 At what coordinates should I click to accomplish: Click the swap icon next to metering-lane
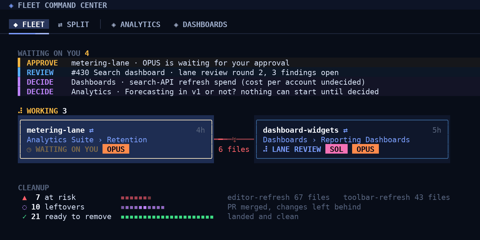pyautogui.click(x=92, y=130)
